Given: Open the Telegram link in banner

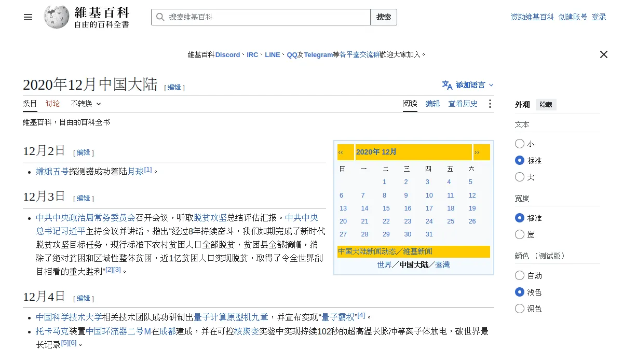Looking at the screenshot, I should pos(318,54).
